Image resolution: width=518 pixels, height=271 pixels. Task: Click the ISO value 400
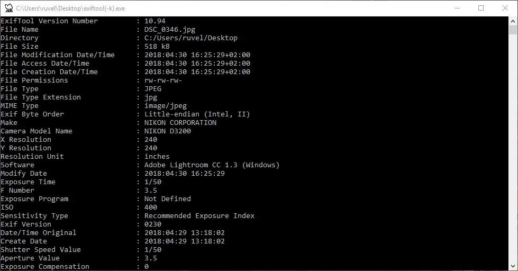tap(150, 207)
